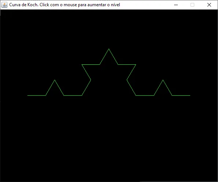The width and height of the screenshot is (218, 182).
Task: Click the topmost apex of the Koch curve
Action: [x=109, y=49]
